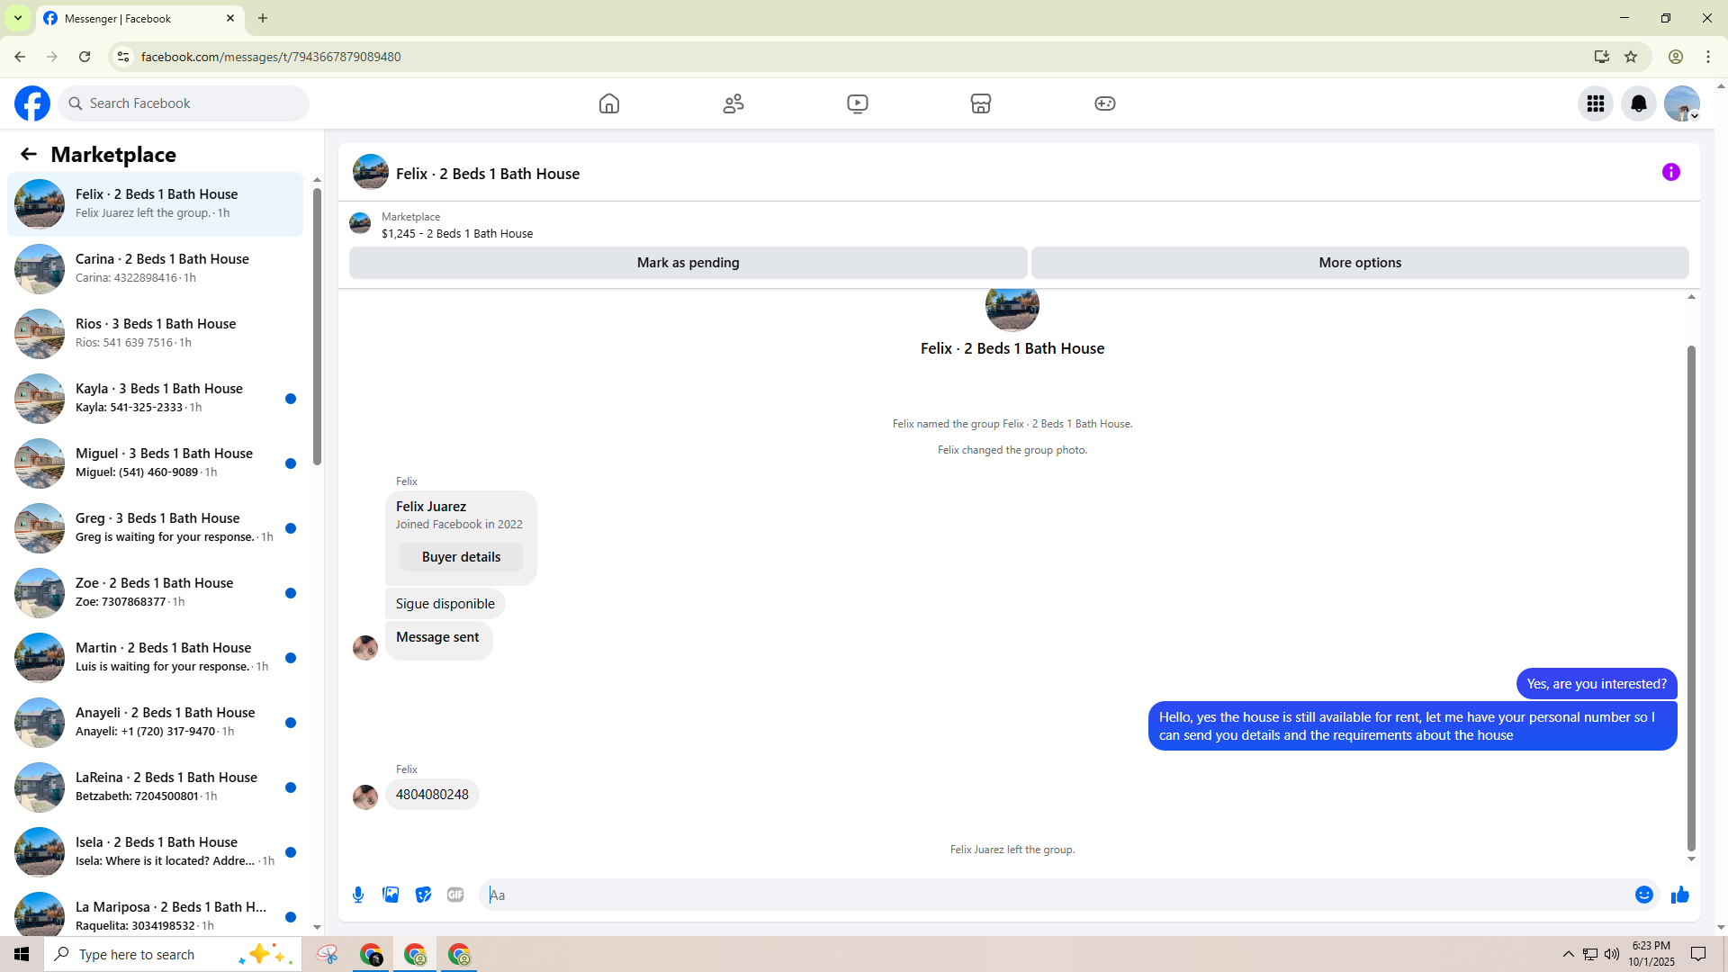Viewport: 1728px width, 972px height.
Task: Record a voice clip with microphone icon
Action: tap(358, 895)
